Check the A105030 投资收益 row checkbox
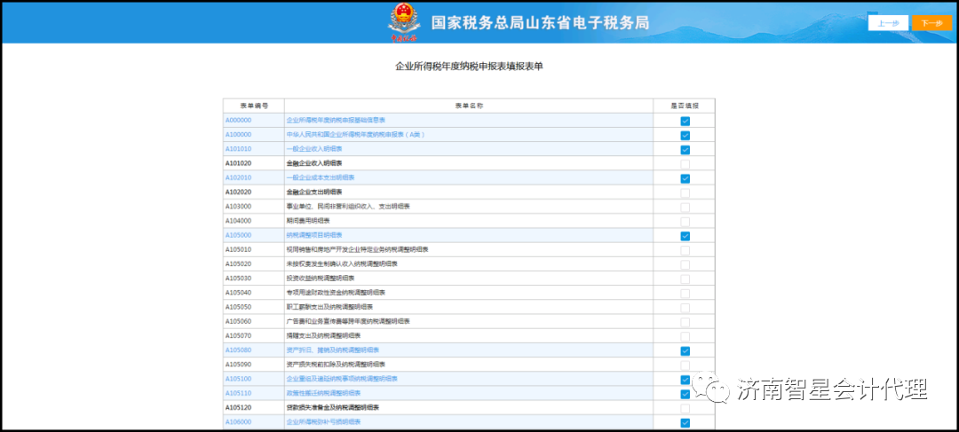This screenshot has width=959, height=432. click(x=685, y=279)
